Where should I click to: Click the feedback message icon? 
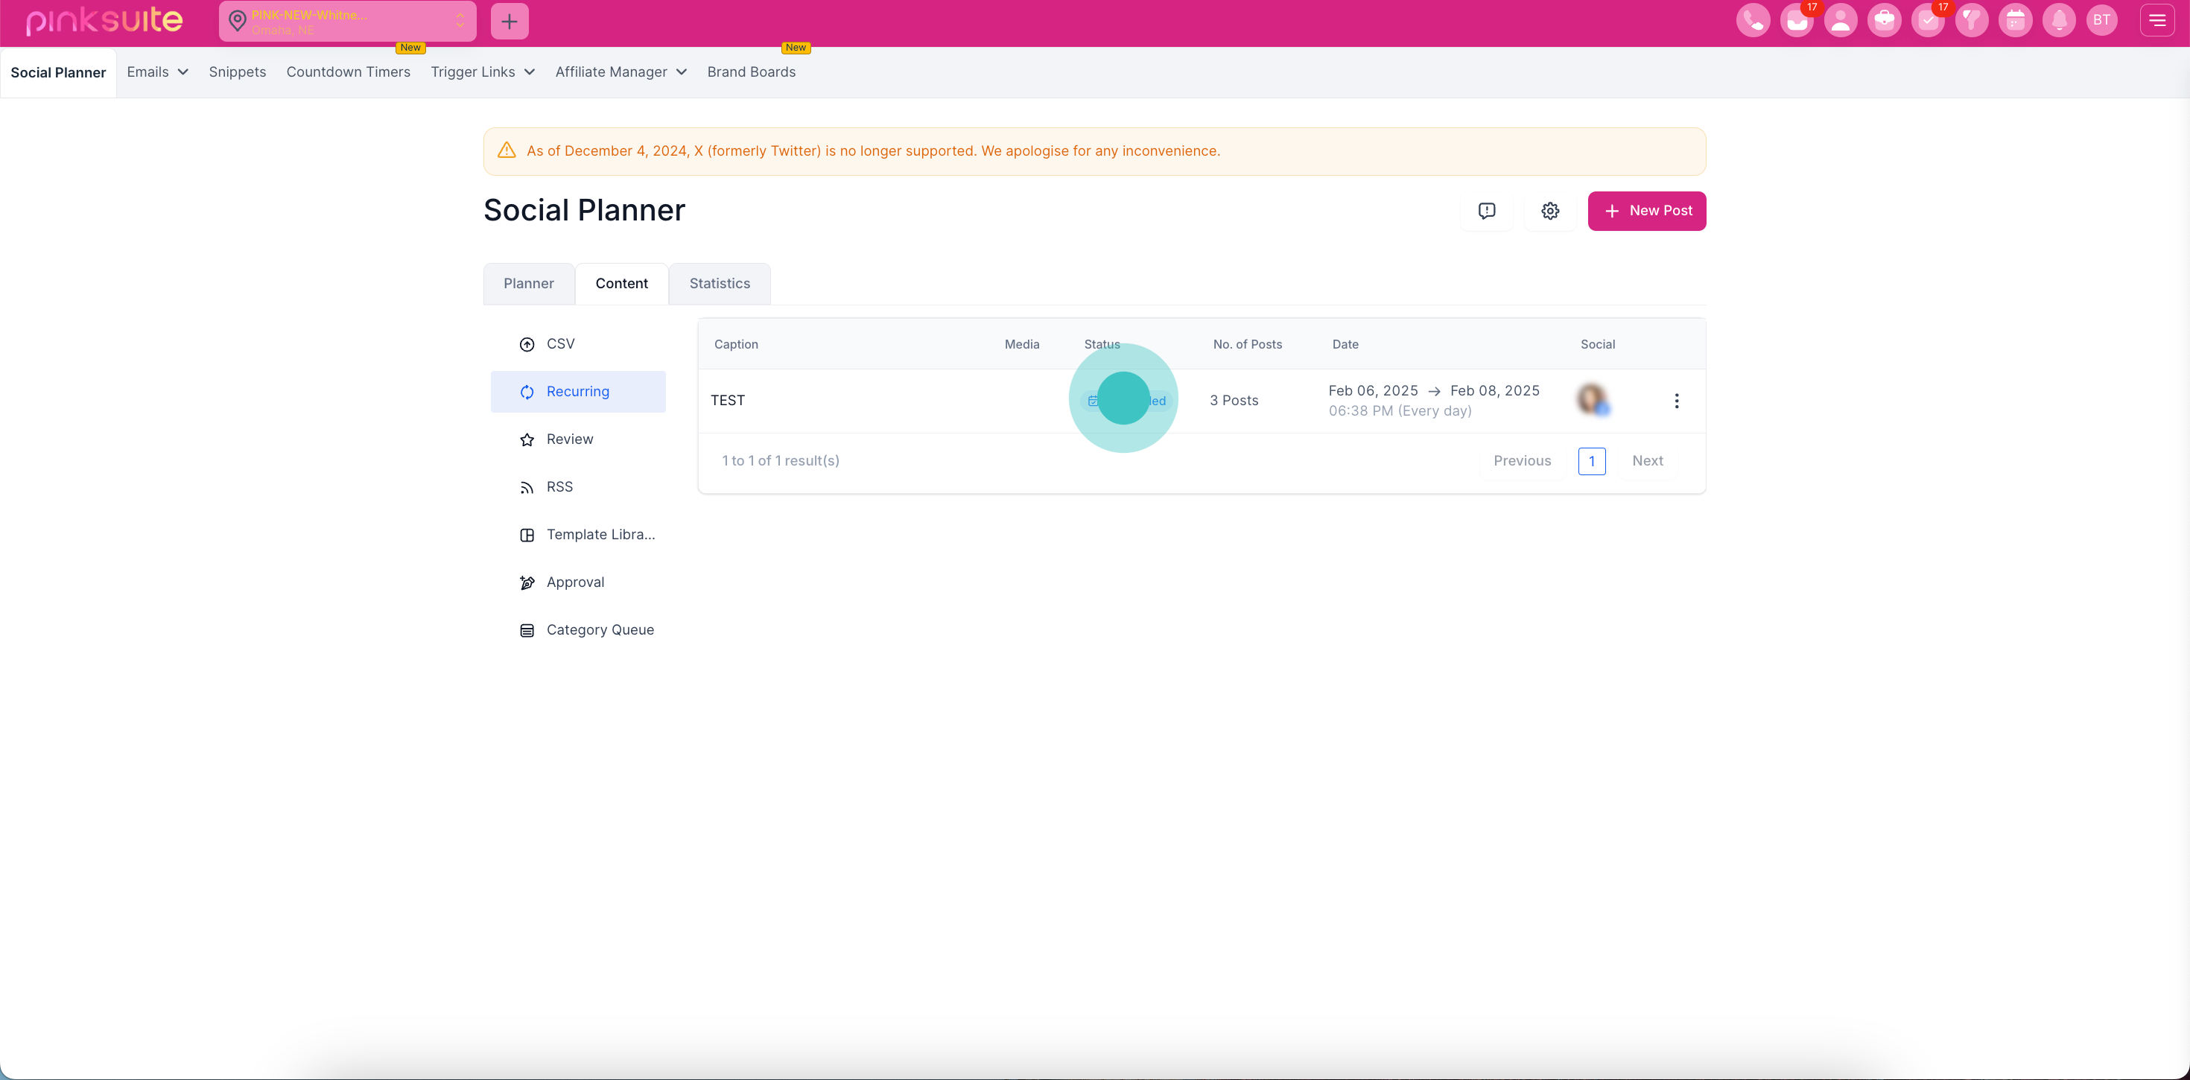click(1486, 211)
